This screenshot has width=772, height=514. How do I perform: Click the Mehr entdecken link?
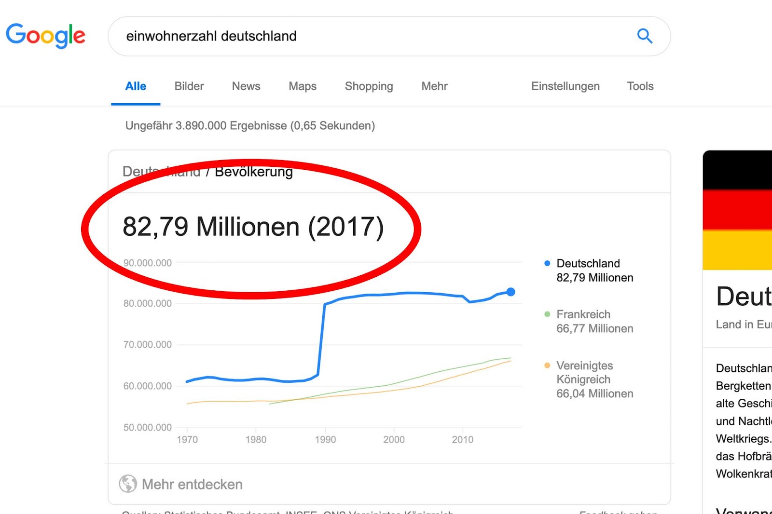192,484
